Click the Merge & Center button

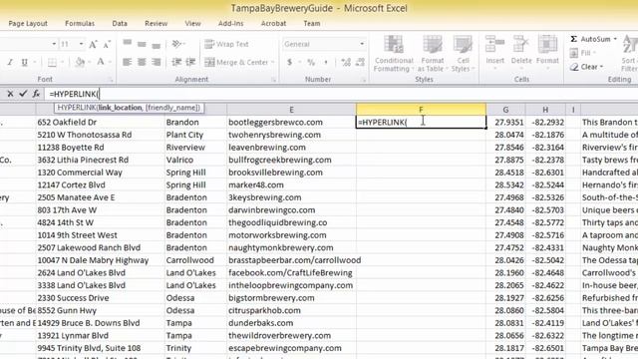point(236,62)
